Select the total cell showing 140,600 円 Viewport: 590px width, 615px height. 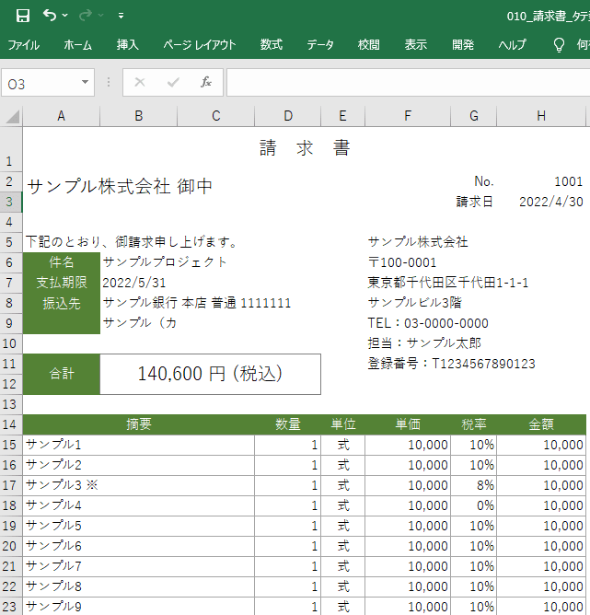[x=210, y=374]
